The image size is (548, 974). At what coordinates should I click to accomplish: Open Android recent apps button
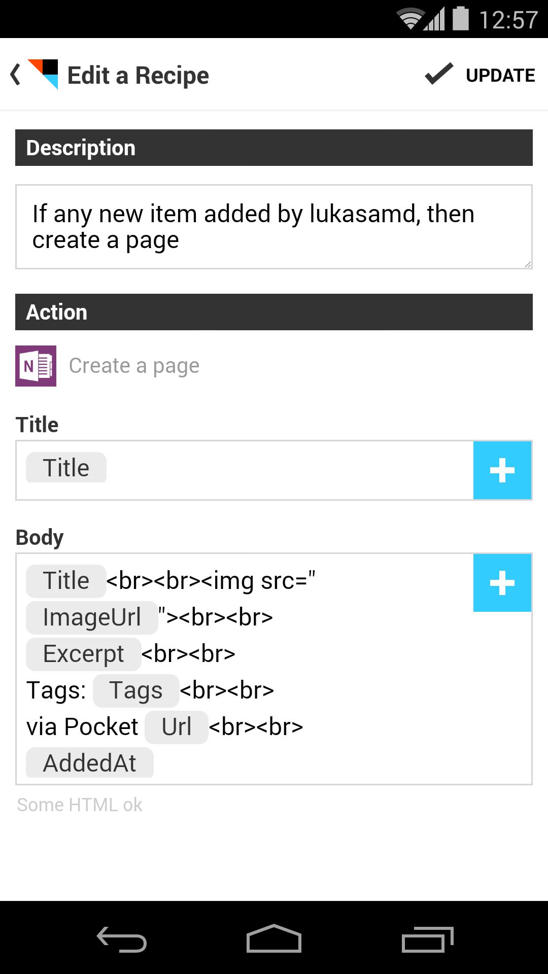427,939
